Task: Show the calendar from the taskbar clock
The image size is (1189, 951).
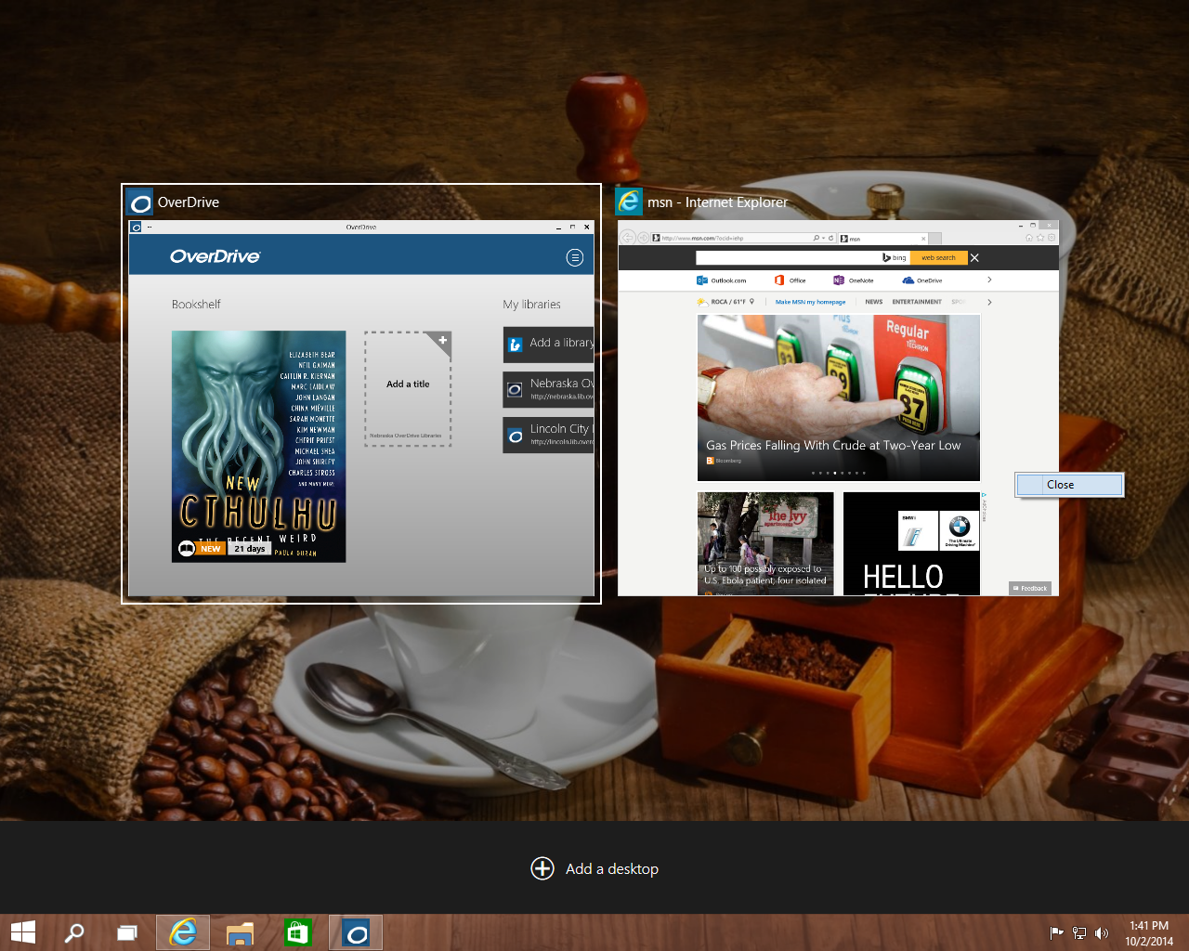Action: (x=1149, y=933)
